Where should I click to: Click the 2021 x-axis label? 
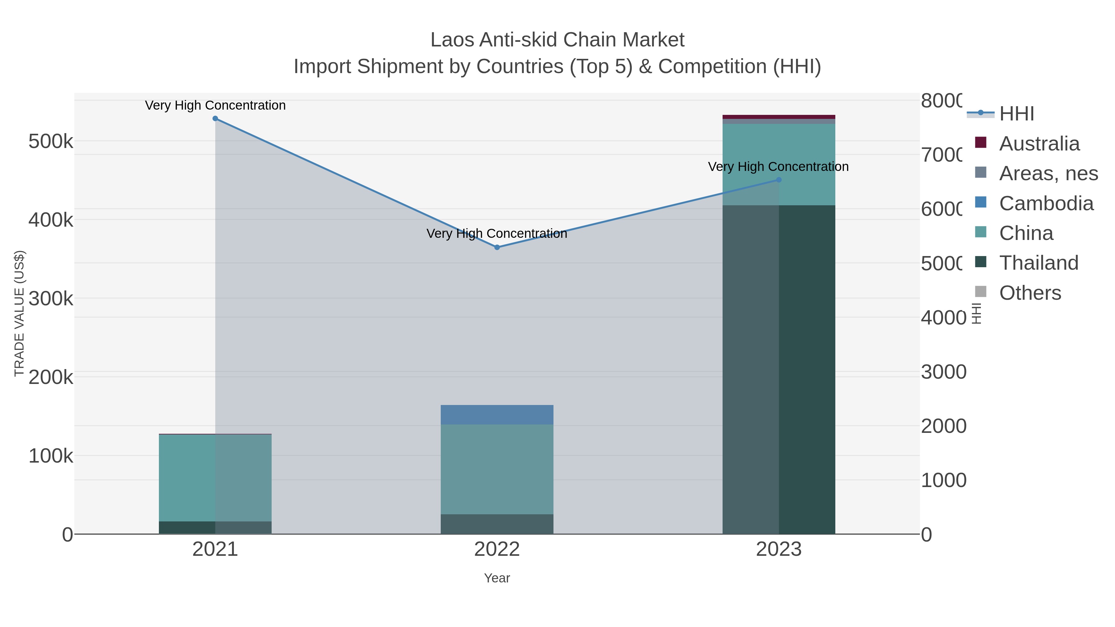(x=215, y=550)
